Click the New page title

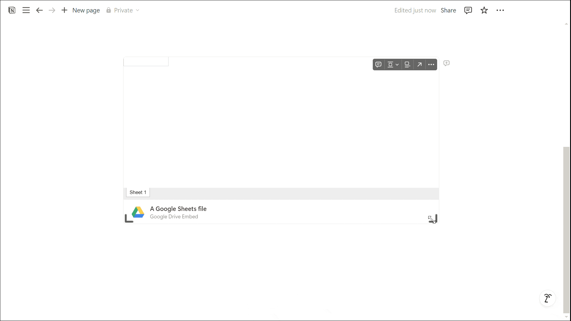(x=86, y=10)
